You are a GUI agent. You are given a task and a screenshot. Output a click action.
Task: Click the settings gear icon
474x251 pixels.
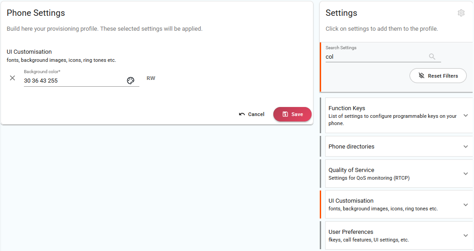point(461,13)
